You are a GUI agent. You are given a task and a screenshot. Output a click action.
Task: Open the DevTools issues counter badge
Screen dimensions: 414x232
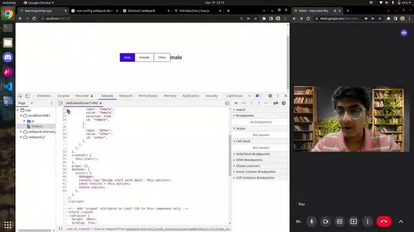point(259,96)
